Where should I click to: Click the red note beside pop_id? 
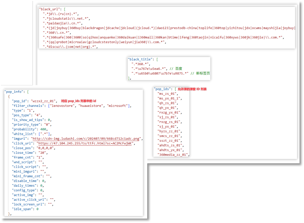pos(79,101)
